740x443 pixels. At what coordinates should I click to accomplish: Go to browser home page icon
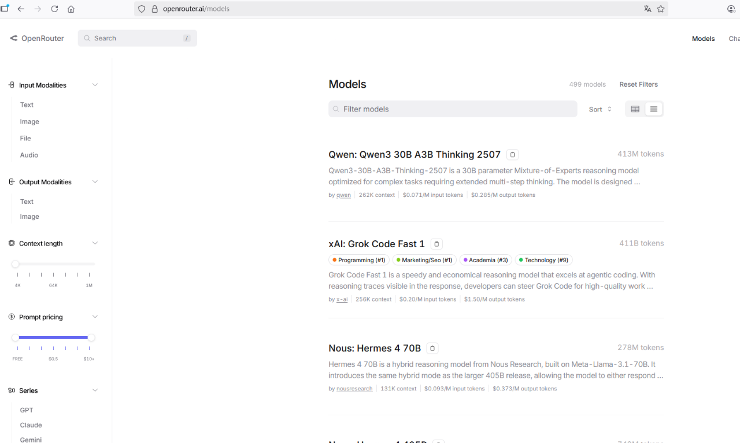point(71,9)
